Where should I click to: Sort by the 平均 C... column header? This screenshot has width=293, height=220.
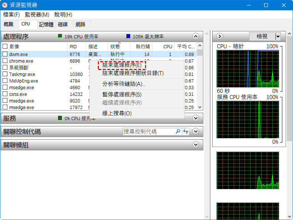(186, 46)
